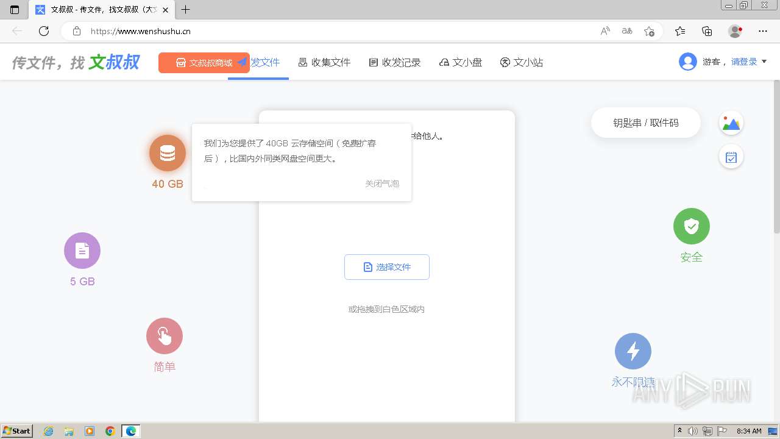Image resolution: width=780 pixels, height=439 pixels.
Task: Open browser tab actions menu icon
Action: (15, 10)
